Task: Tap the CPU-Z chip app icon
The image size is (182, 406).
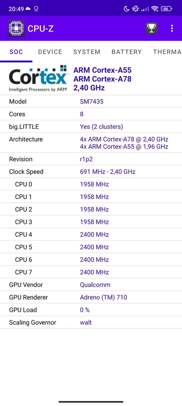Action: [x=16, y=28]
